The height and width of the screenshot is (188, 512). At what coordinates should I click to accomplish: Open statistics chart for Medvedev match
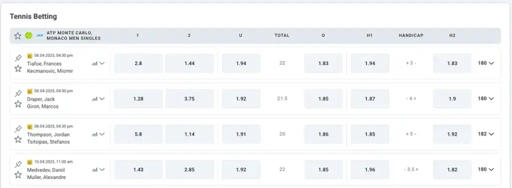coord(94,170)
